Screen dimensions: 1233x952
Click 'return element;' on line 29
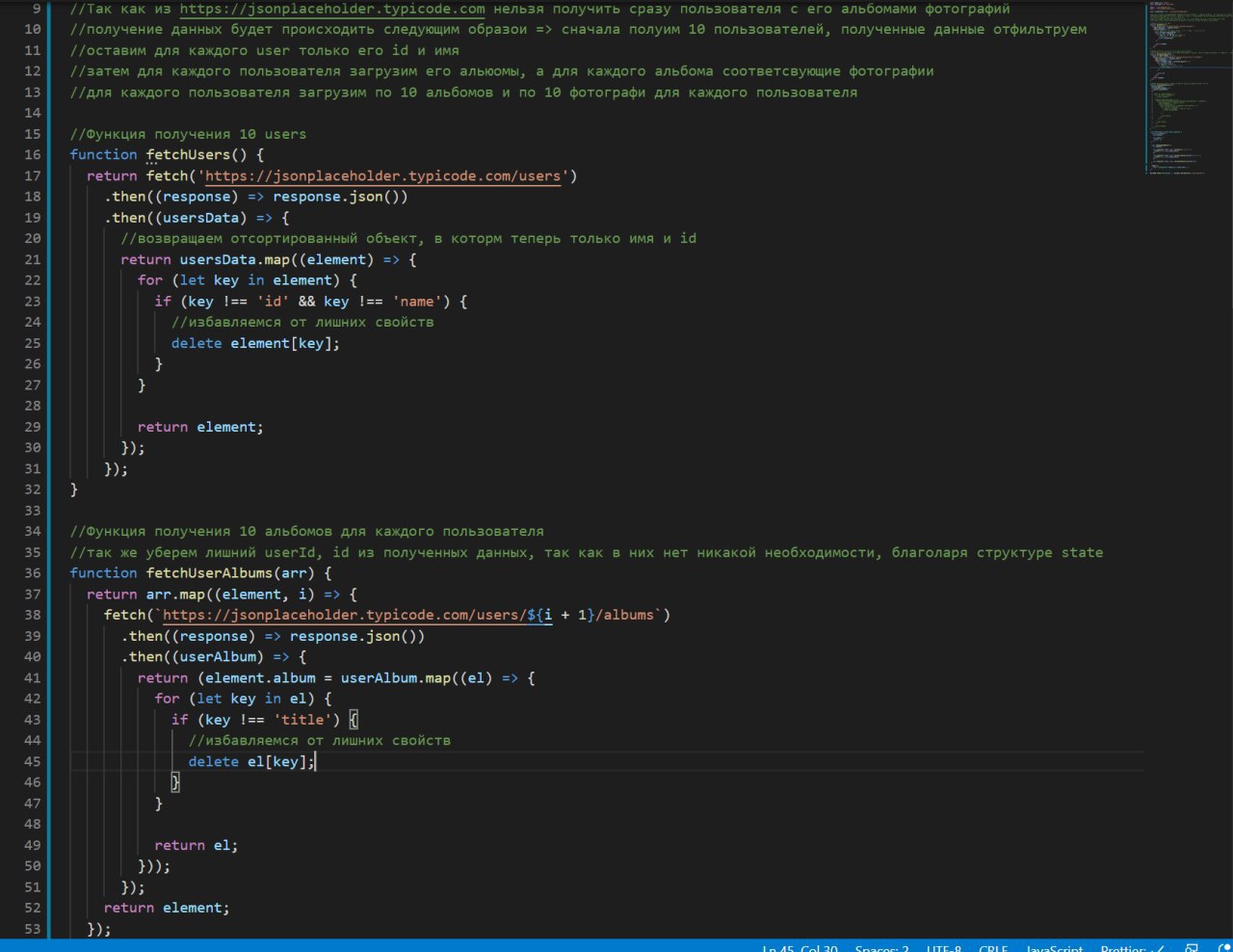coord(200,427)
